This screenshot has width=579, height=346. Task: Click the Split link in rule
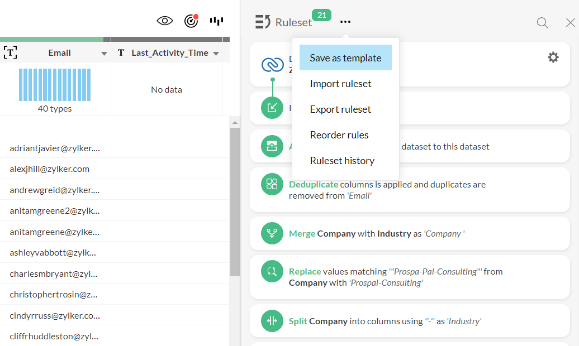[298, 321]
